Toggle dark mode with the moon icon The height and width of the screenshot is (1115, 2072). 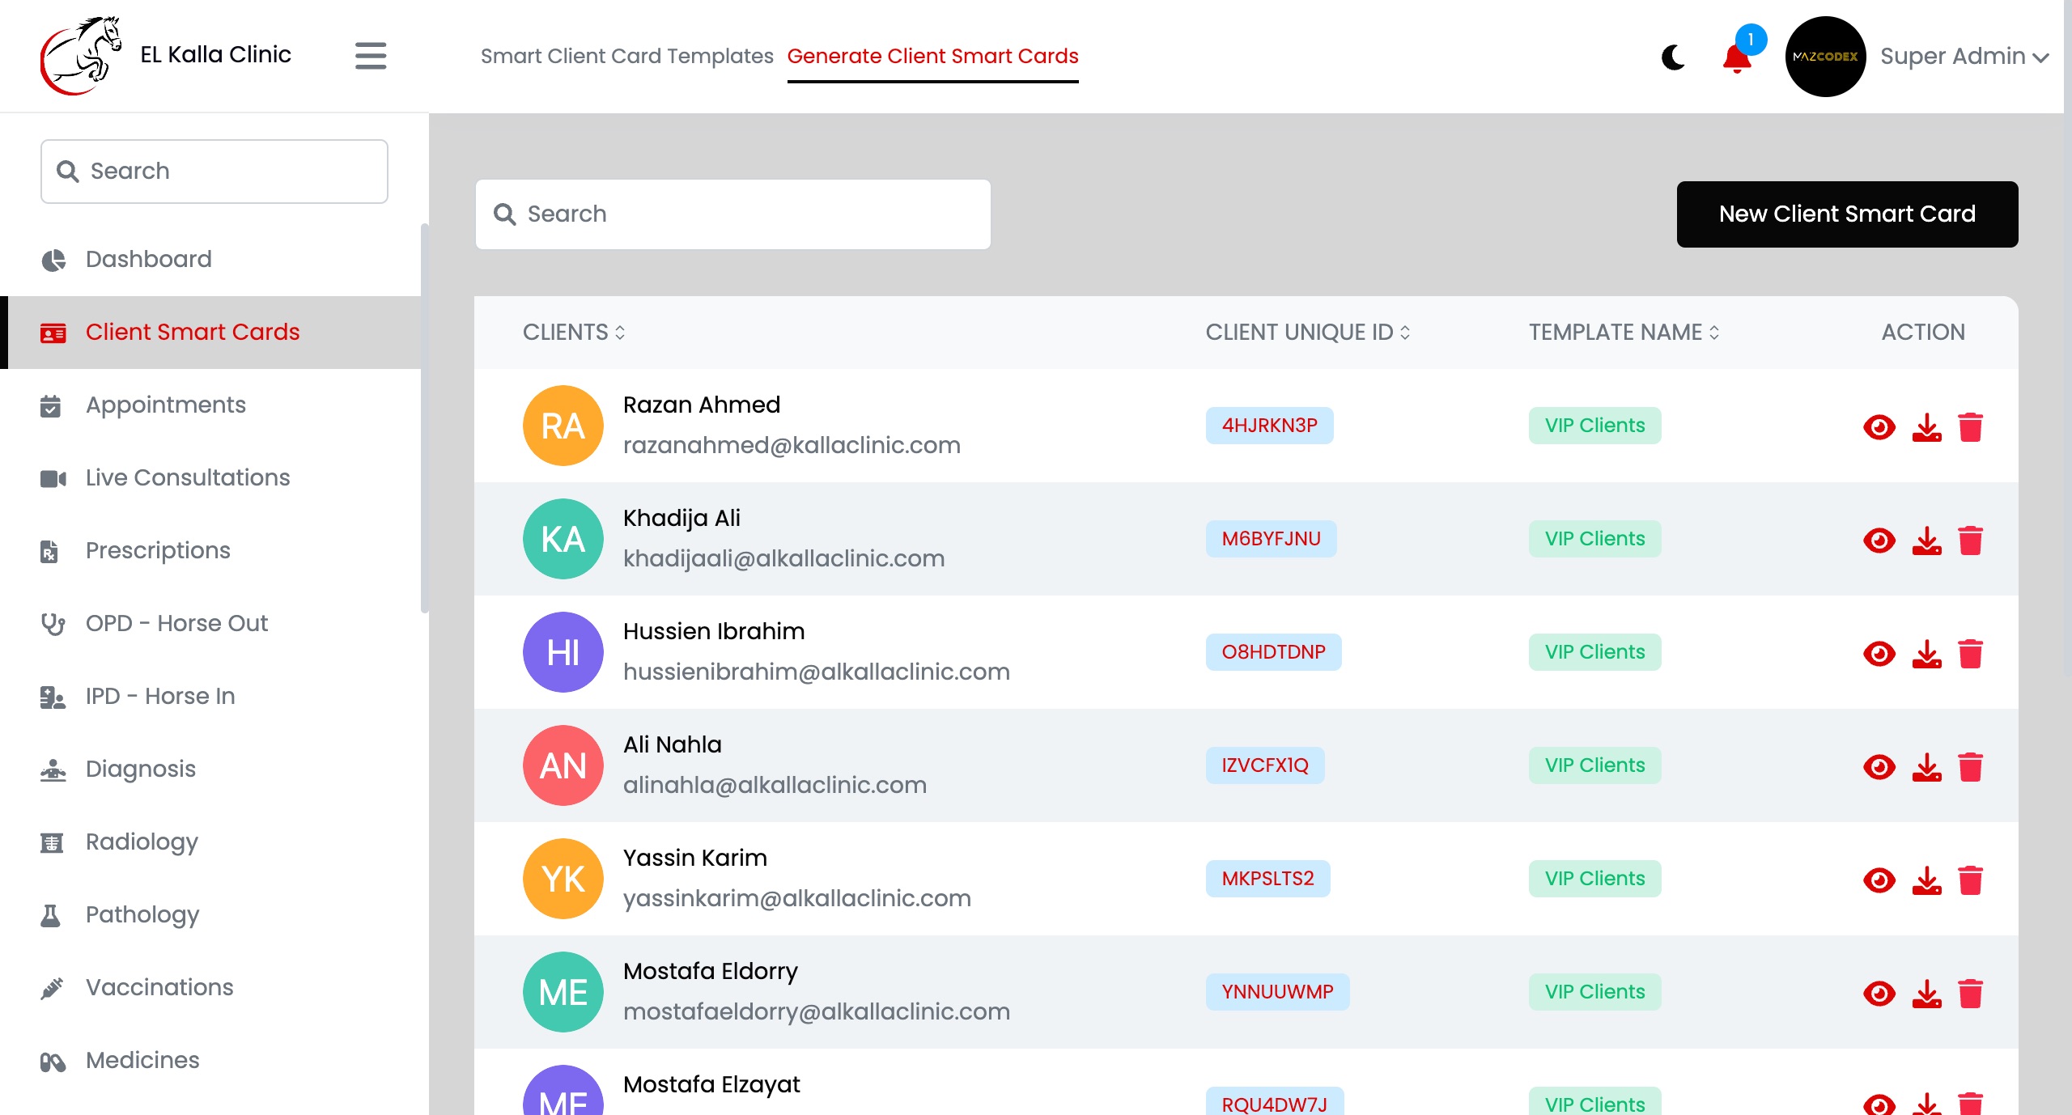coord(1673,57)
